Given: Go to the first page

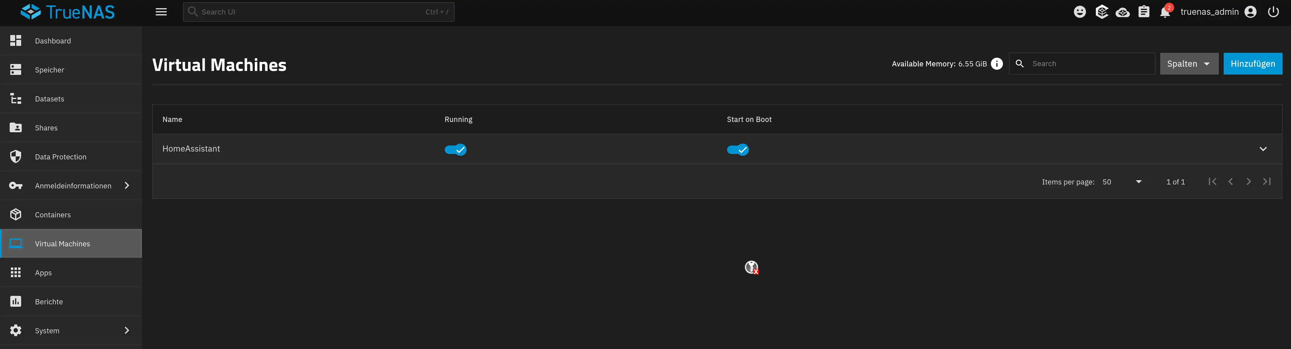Looking at the screenshot, I should [1212, 181].
